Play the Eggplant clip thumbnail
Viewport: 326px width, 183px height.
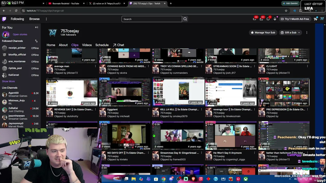(x=125, y=92)
